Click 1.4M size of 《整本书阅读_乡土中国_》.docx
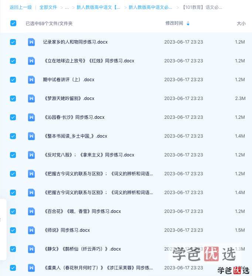Screen dimensions: 252x276 pos(240,136)
